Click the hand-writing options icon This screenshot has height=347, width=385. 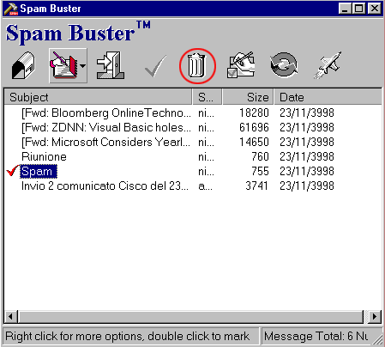(241, 64)
